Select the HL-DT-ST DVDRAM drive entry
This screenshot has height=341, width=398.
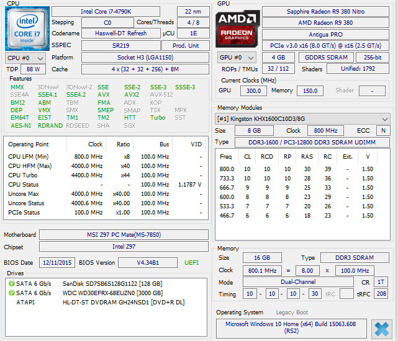coord(106,302)
